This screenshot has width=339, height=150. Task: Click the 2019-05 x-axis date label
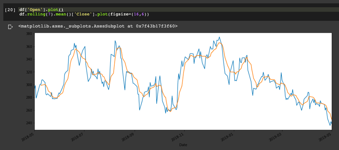click(326, 136)
